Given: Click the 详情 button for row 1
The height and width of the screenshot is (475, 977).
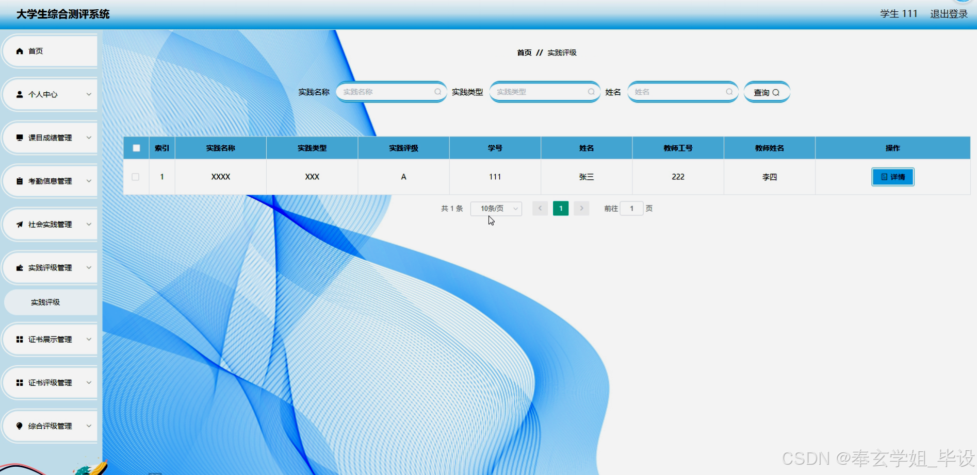Looking at the screenshot, I should tap(892, 177).
